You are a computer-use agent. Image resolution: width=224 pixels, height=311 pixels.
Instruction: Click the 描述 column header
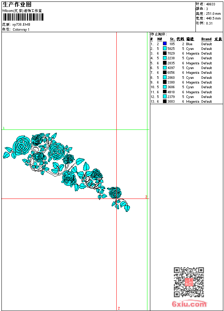pos(190,39)
